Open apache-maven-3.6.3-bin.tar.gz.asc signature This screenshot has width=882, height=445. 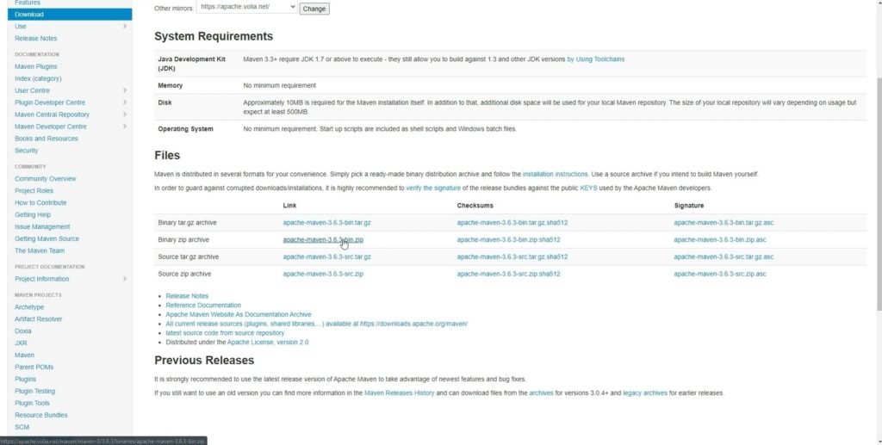[x=724, y=222]
